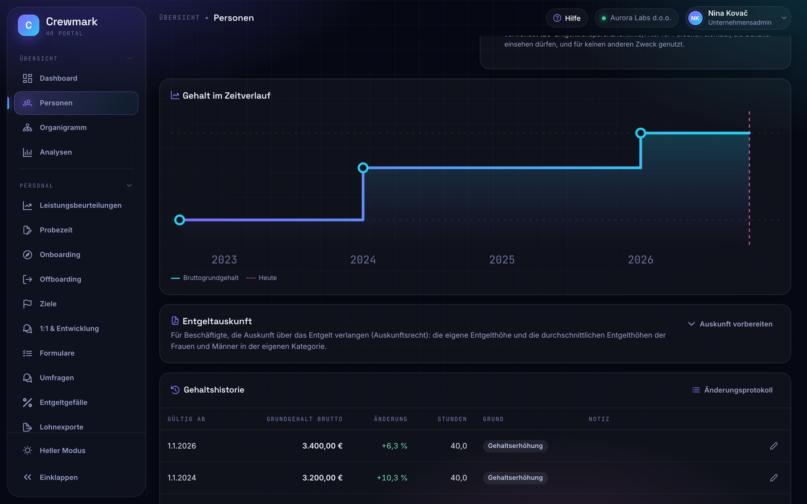This screenshot has width=807, height=504.
Task: Click the Gehaltshistorie history icon
Action: [x=175, y=390]
